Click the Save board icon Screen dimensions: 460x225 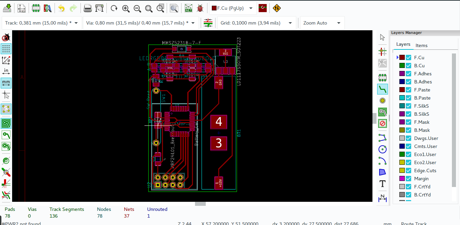(7, 8)
